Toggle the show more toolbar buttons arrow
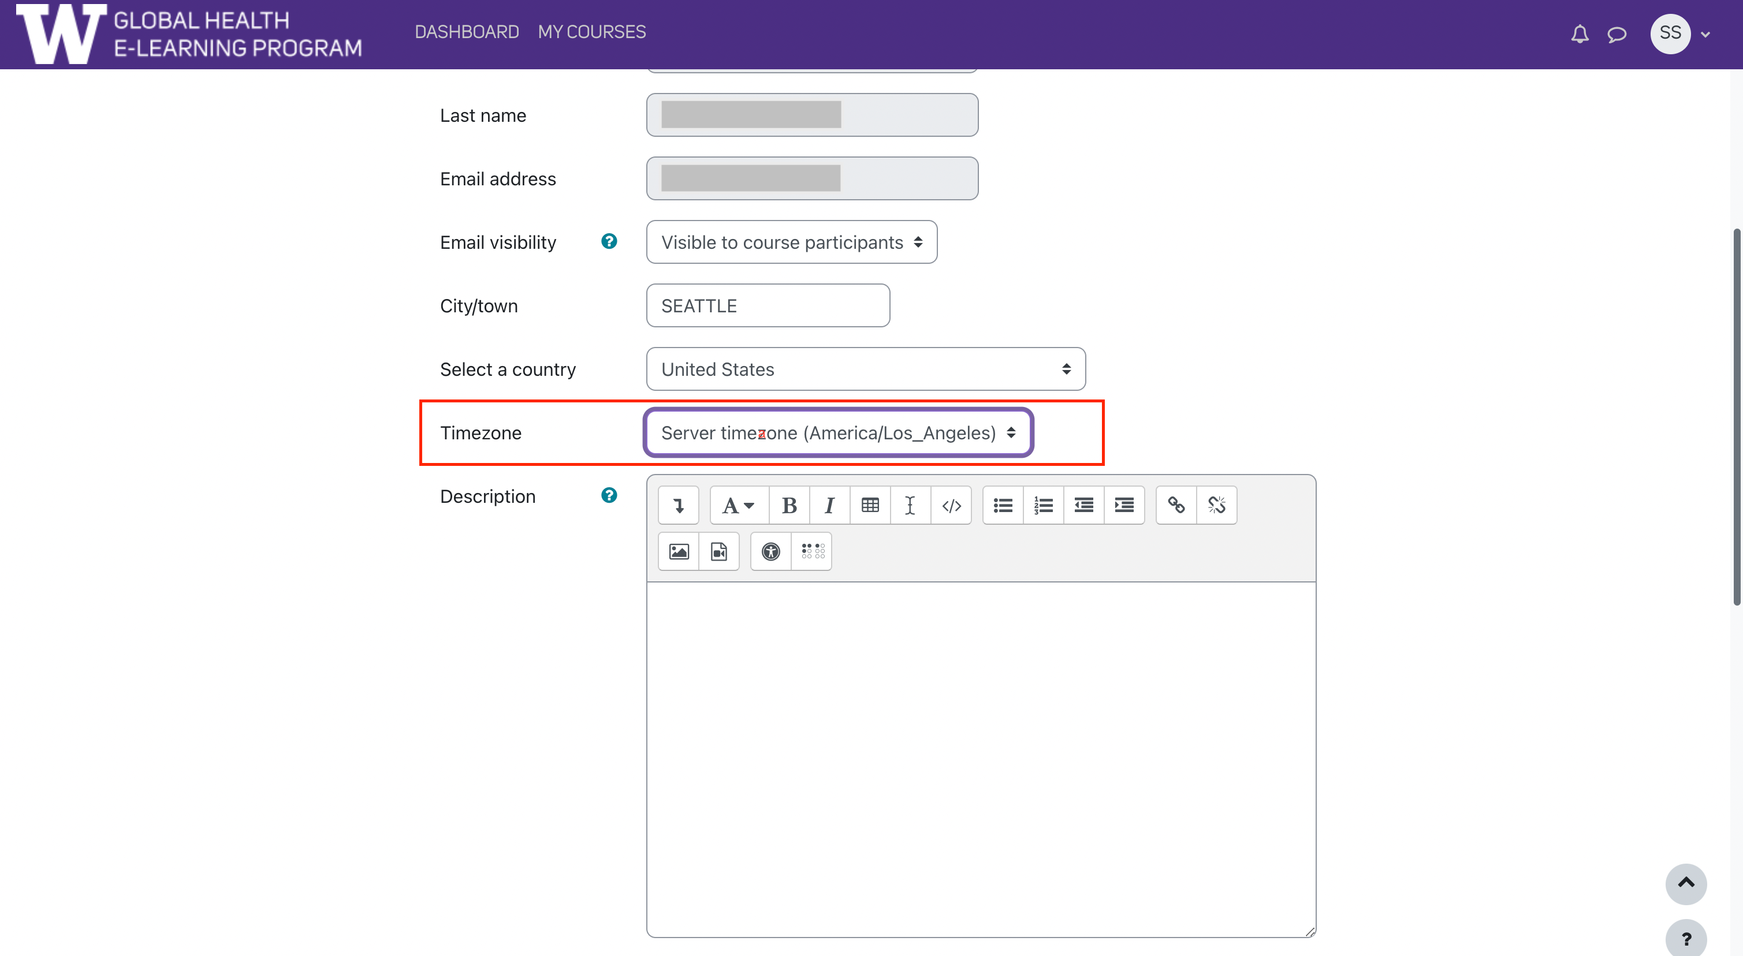The width and height of the screenshot is (1743, 956). coord(679,505)
